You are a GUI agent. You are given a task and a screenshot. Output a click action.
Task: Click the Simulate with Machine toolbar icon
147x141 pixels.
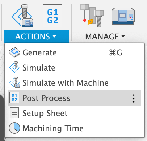(x=22, y=16)
